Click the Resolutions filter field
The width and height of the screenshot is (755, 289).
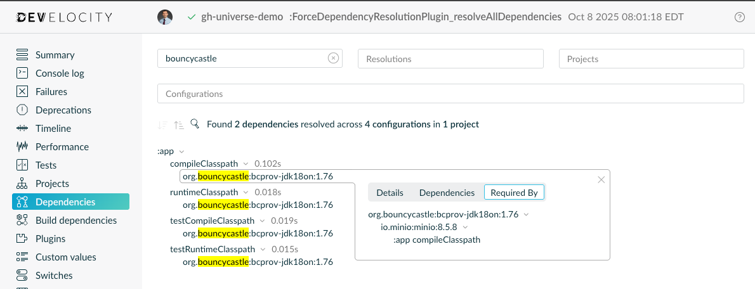tap(450, 59)
